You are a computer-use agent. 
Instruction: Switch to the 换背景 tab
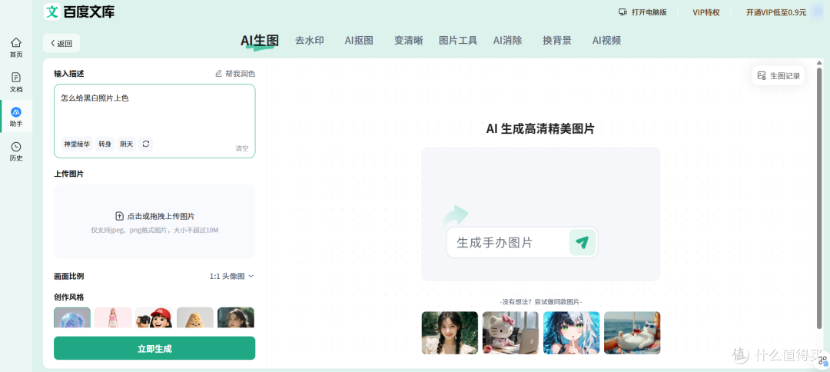pos(557,41)
